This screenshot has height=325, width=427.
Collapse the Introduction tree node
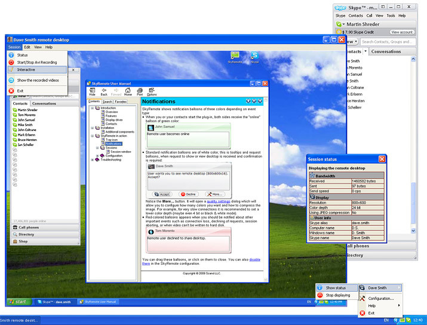click(x=93, y=108)
